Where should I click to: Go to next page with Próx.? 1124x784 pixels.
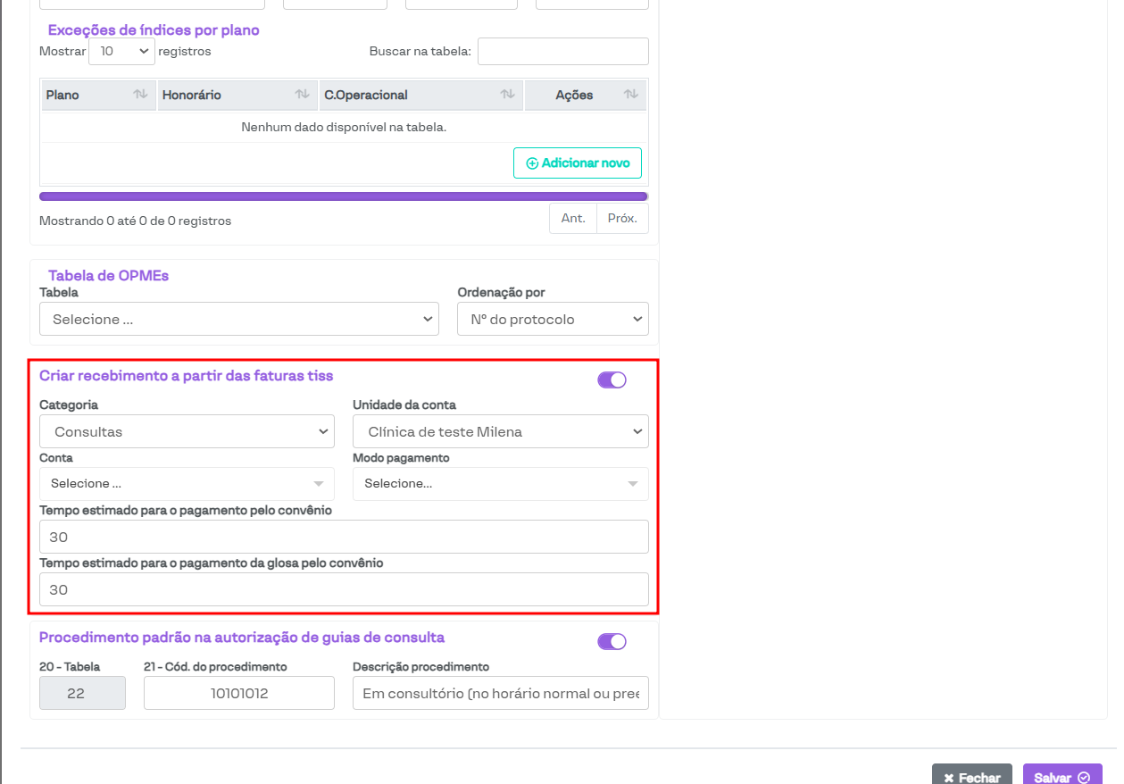(622, 219)
